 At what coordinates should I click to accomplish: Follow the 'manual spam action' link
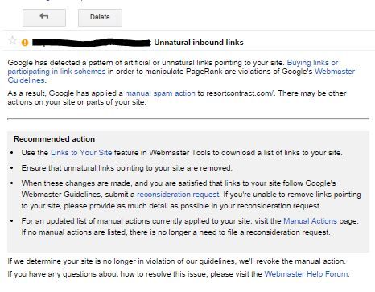[160, 93]
